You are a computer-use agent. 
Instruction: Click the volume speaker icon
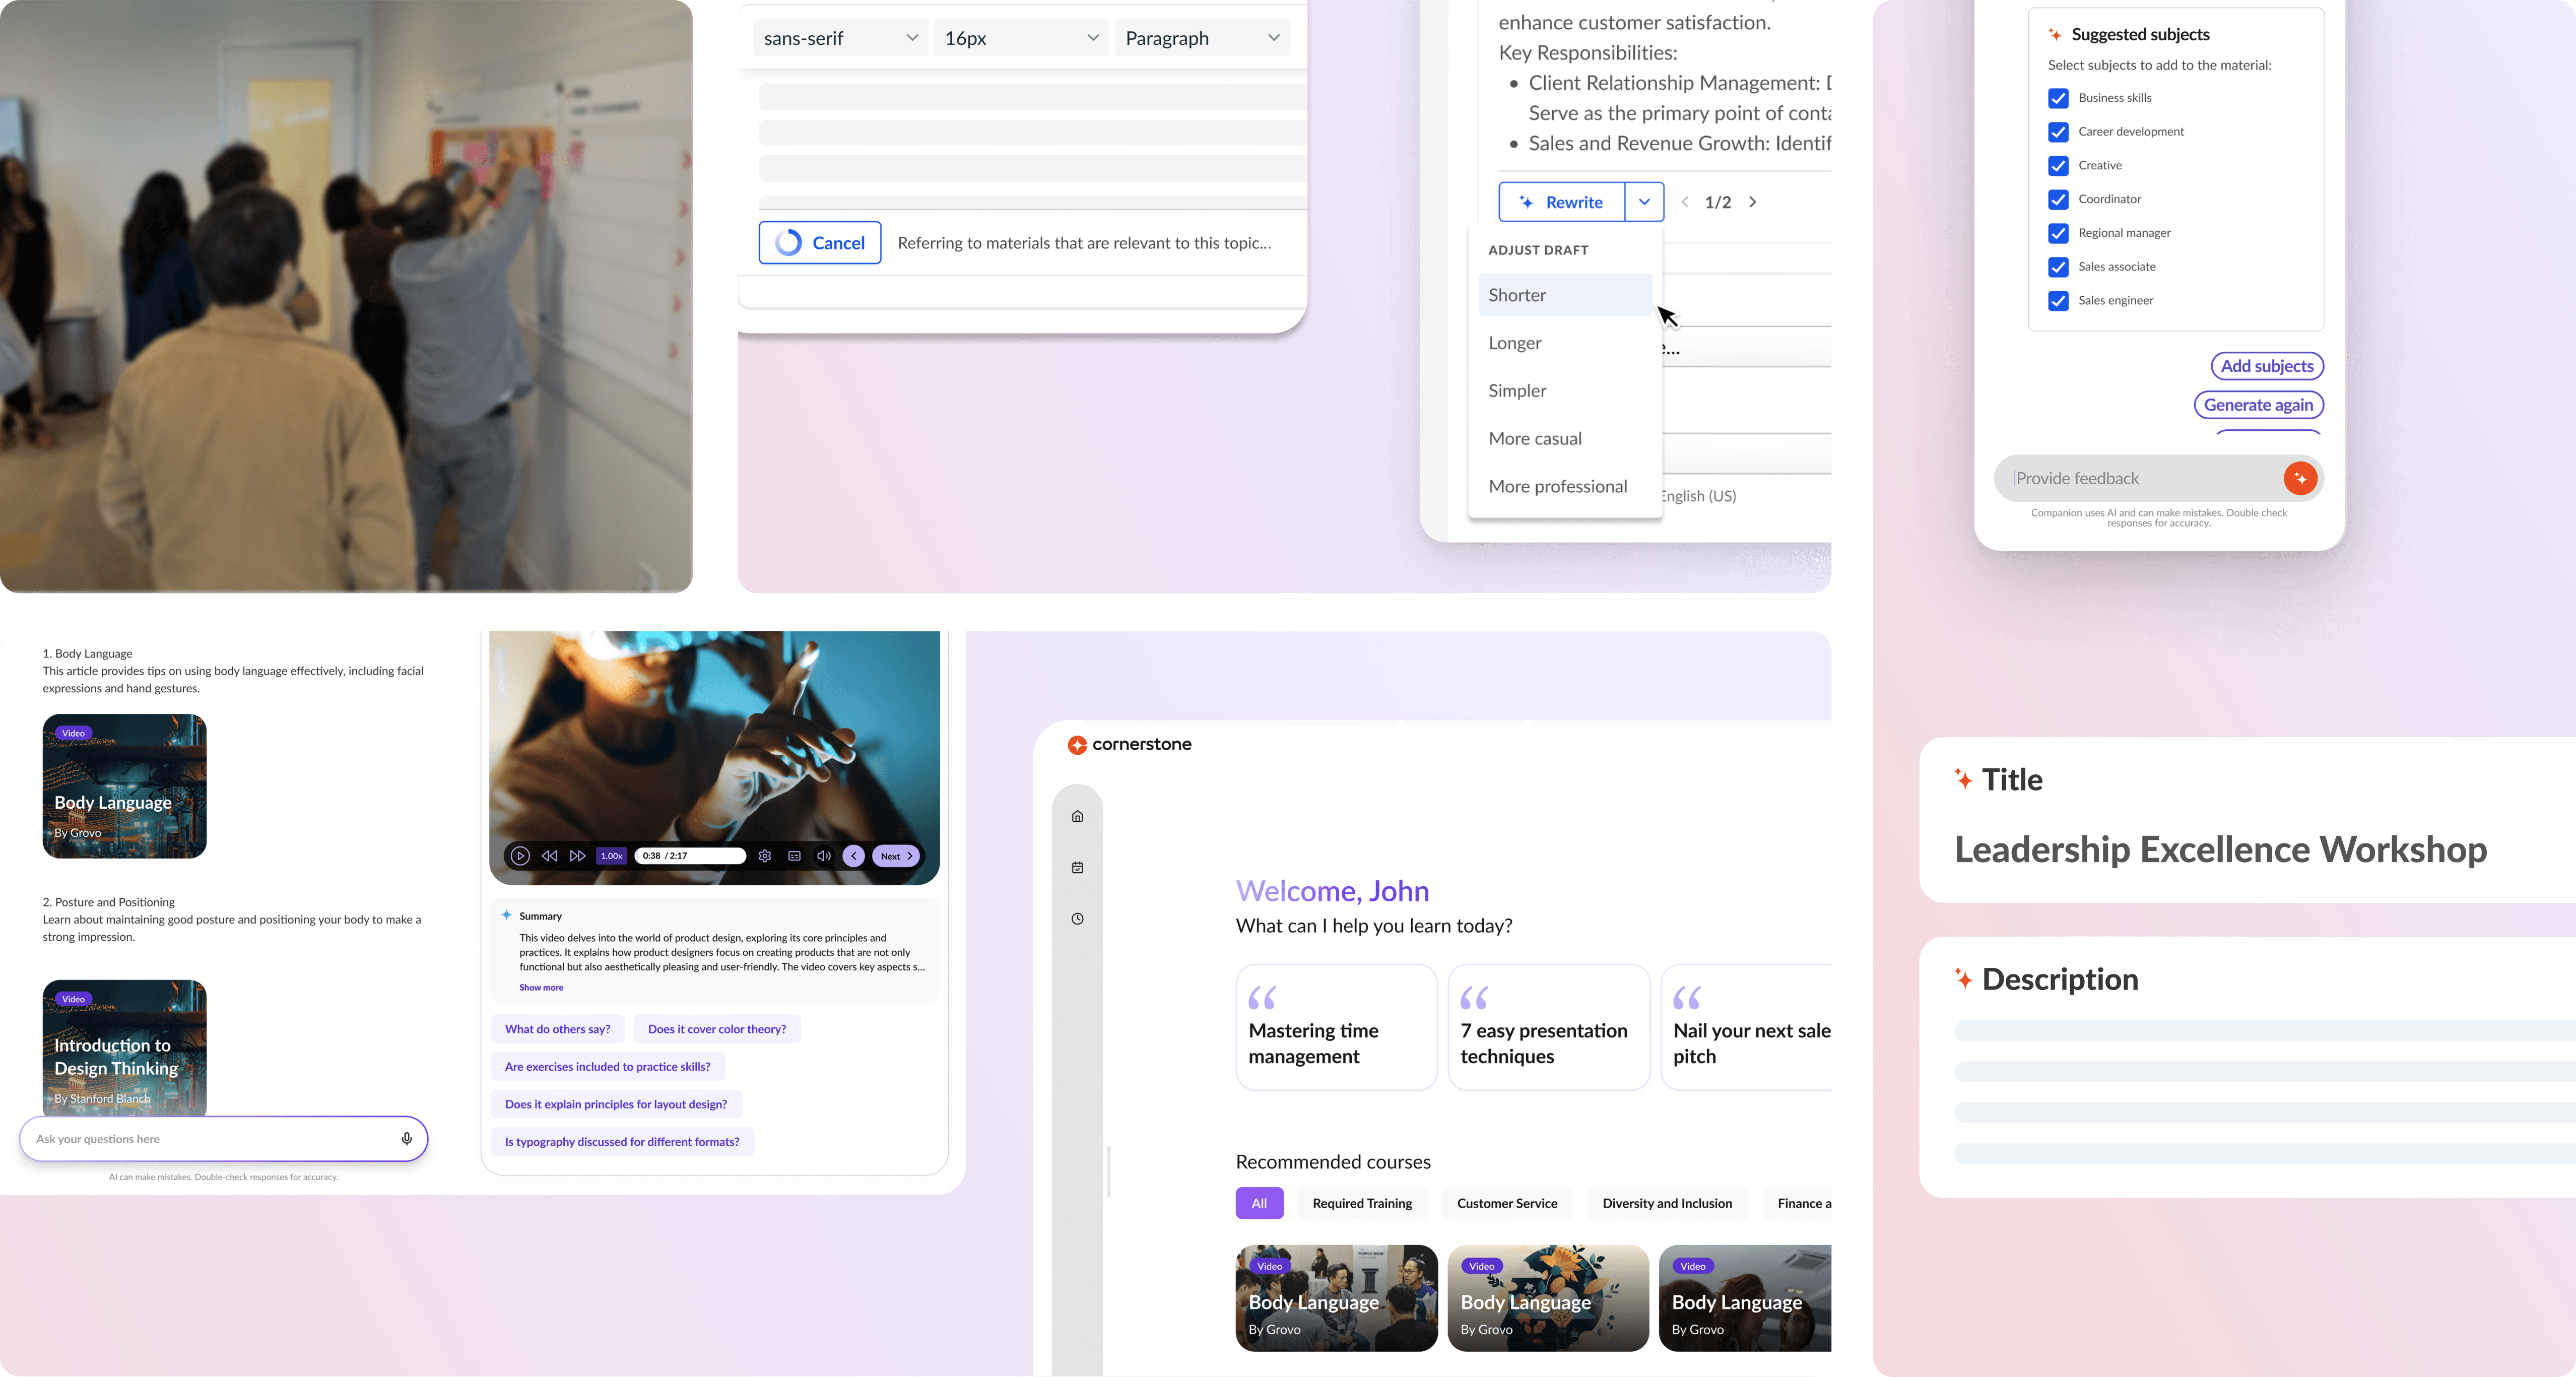[823, 856]
